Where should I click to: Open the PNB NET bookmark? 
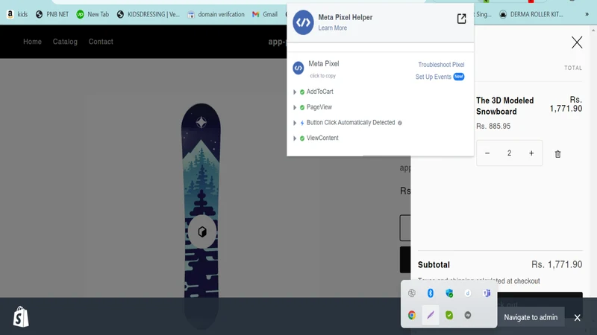point(52,14)
